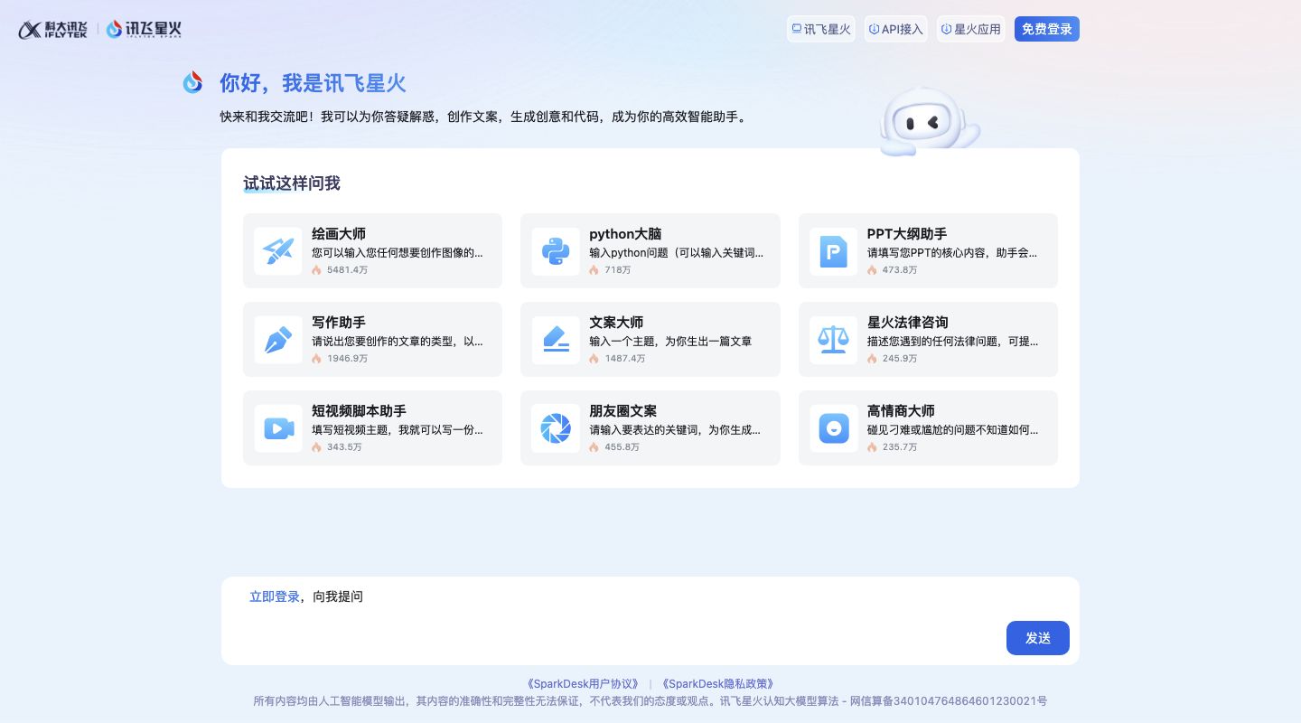1301x723 pixels.
Task: Click the 绘画大师 description text
Action: tap(398, 253)
